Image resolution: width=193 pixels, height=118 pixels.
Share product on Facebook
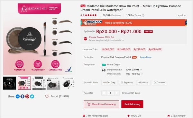click(23, 97)
